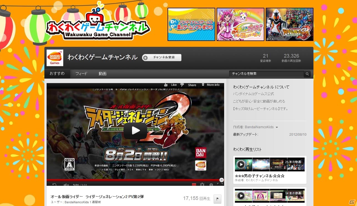Click the watch later clock icon

click(211, 184)
